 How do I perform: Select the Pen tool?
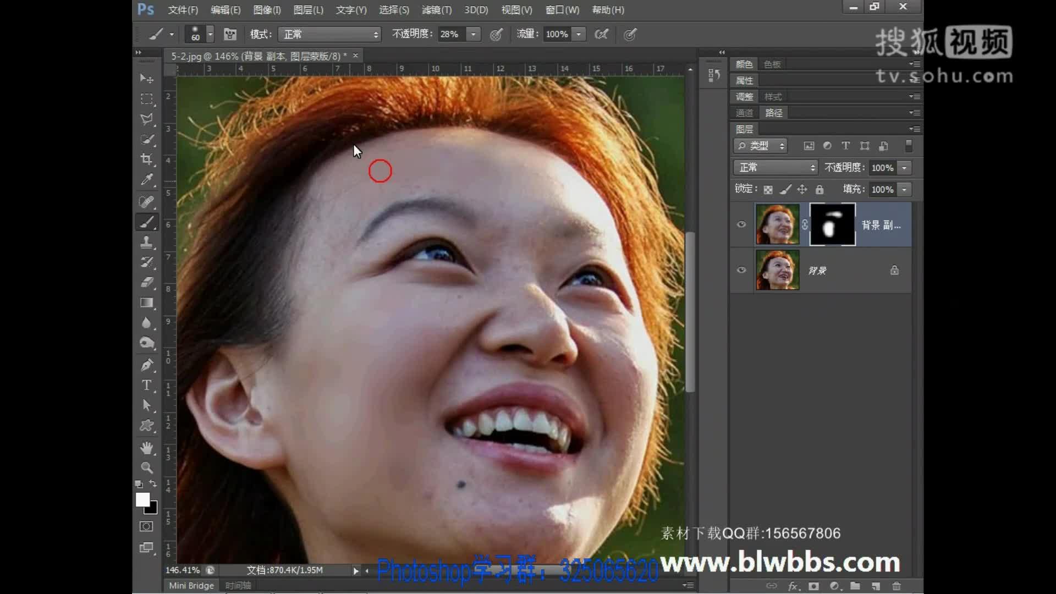point(146,365)
